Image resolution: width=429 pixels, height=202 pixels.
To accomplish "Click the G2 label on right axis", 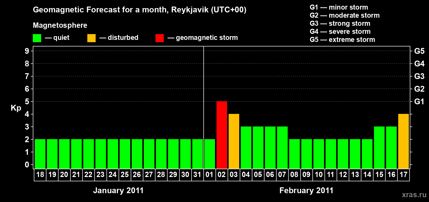I will [419, 89].
